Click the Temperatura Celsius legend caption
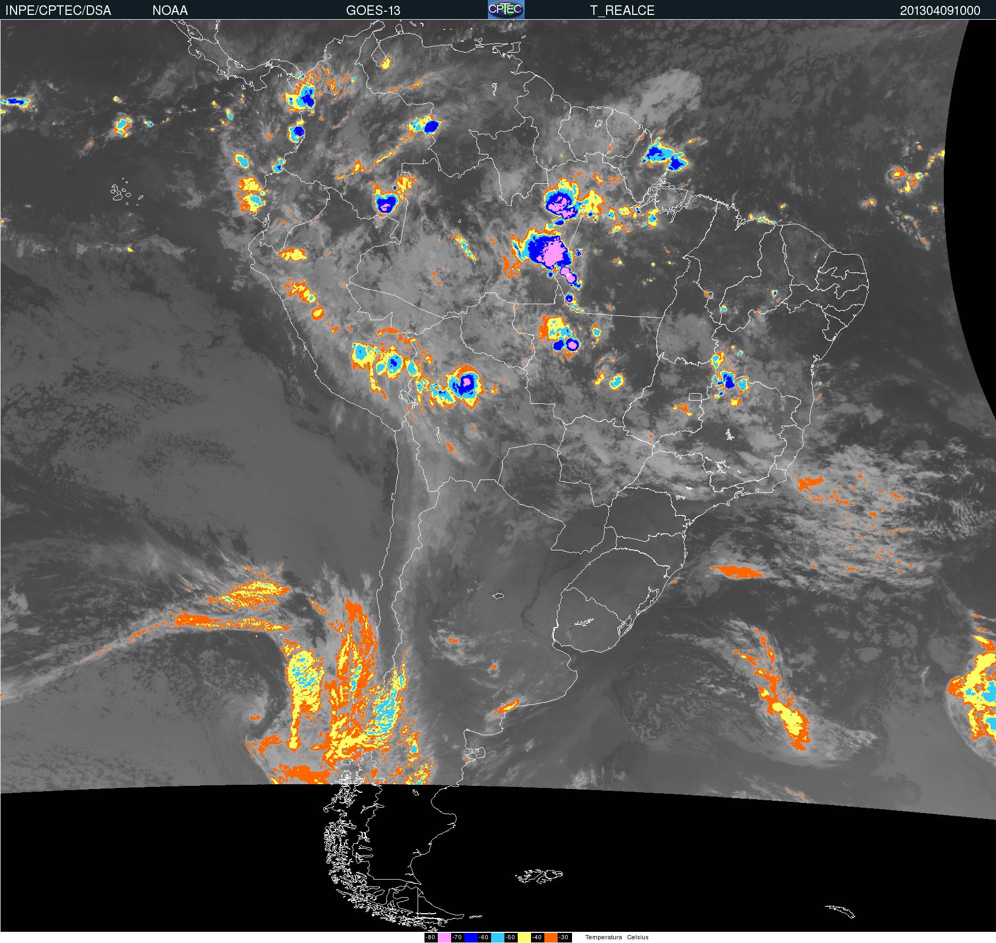This screenshot has height=943, width=996. 617,938
